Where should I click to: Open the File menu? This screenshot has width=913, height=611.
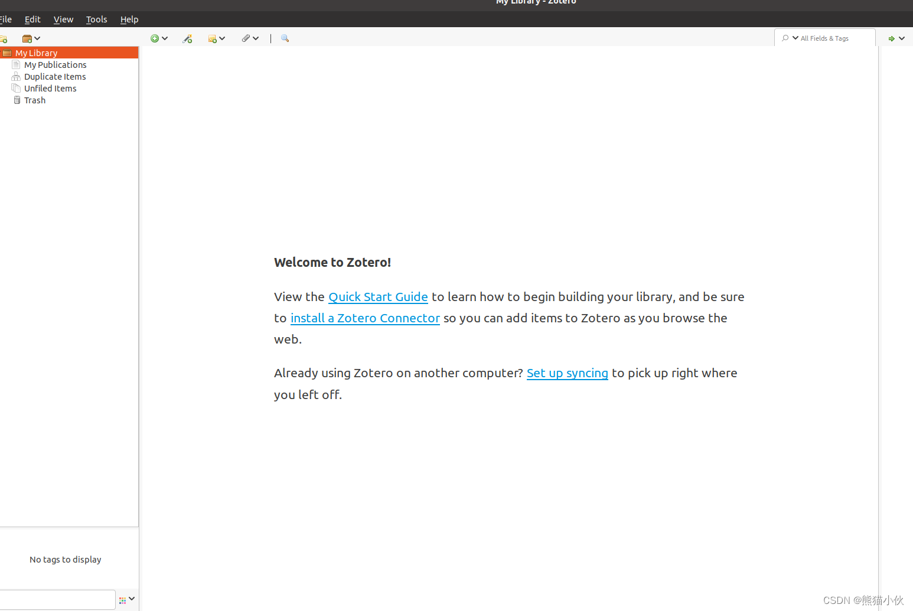[6, 19]
